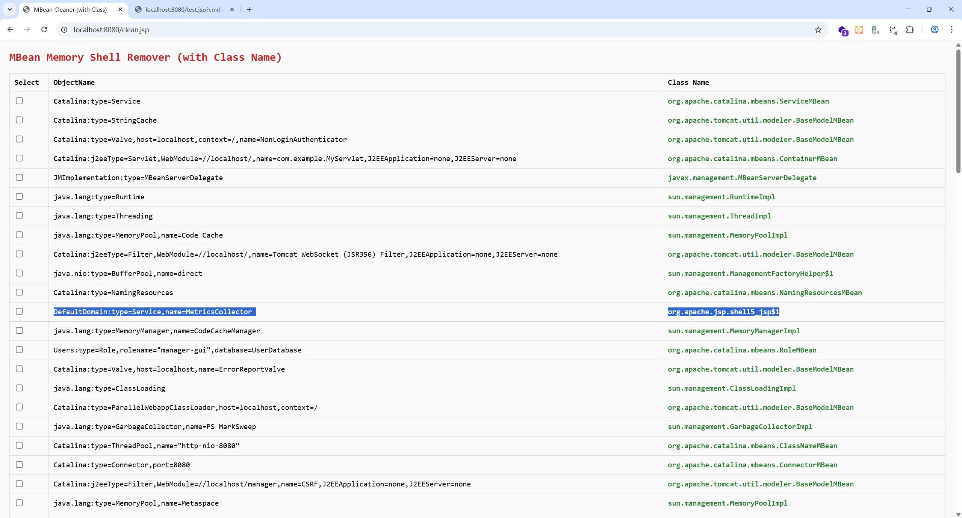Viewport: 962px width, 518px height.
Task: Click the scrollbar down arrow
Action: (x=958, y=514)
